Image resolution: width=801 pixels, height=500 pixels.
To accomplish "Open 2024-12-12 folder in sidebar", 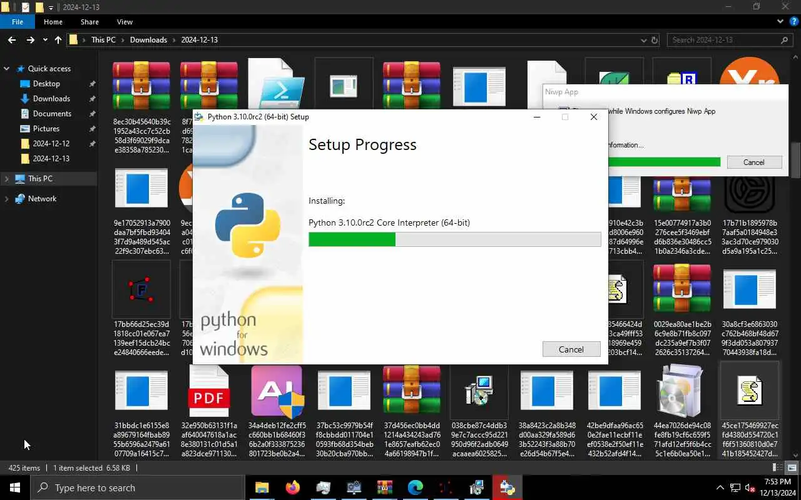I will tap(51, 144).
